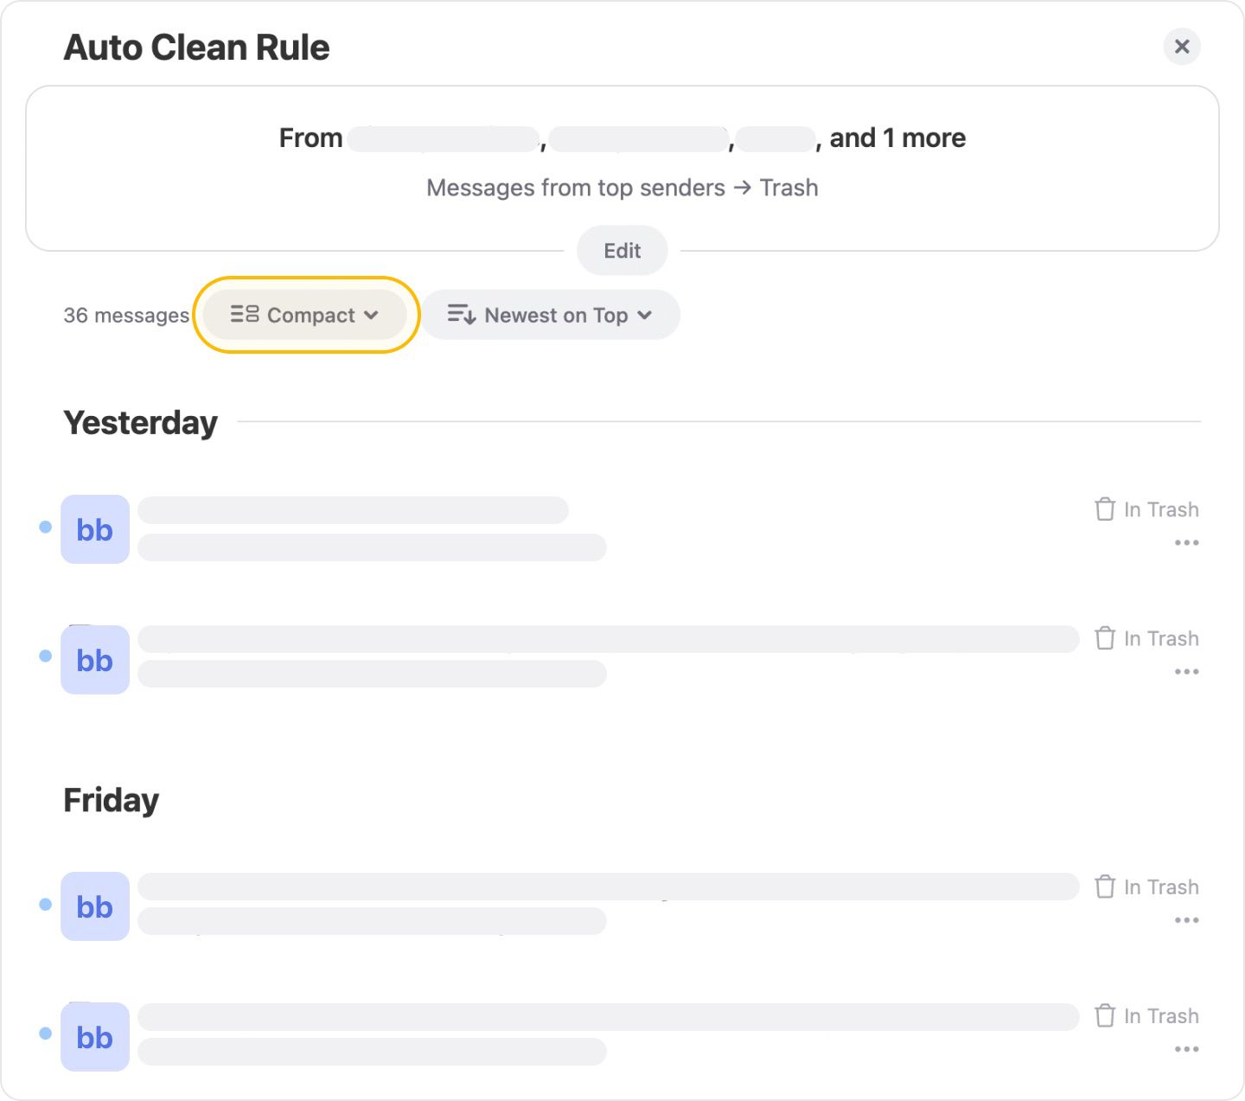This screenshot has height=1101, width=1245.
Task: Open the three-dot menu on the first Friday message
Action: 1185,919
